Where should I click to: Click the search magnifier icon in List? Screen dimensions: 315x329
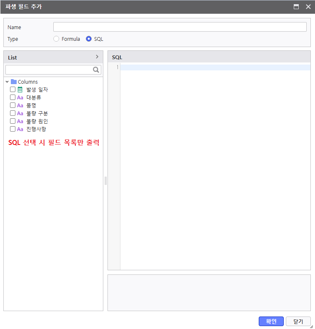[x=96, y=70]
